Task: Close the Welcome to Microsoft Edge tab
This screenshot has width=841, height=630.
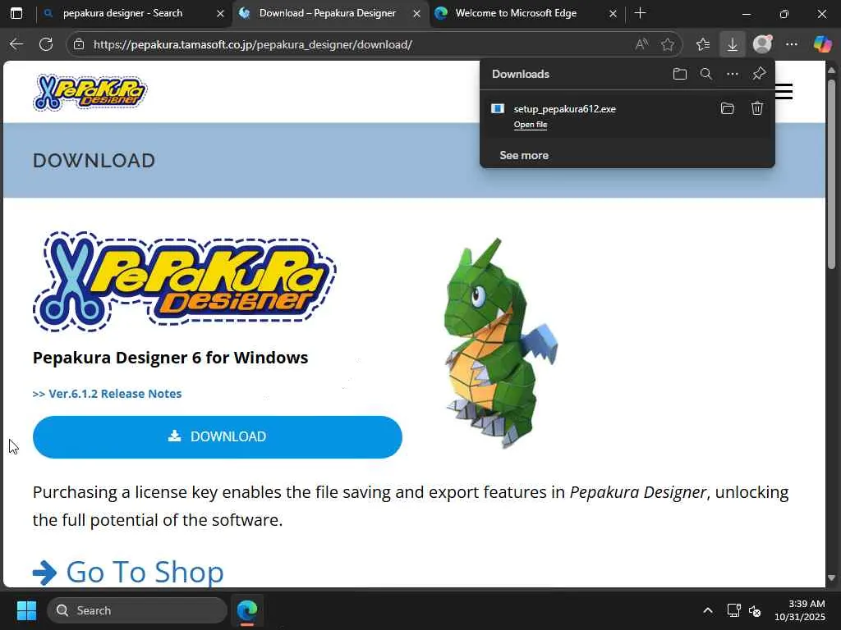Action: pyautogui.click(x=613, y=14)
